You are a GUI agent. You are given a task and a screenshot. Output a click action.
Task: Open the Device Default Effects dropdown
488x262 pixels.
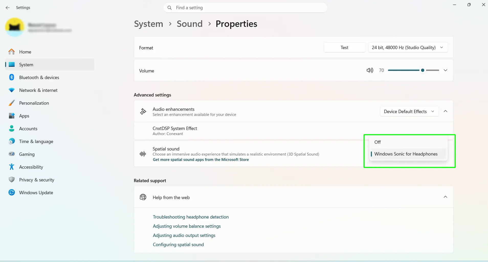click(409, 111)
